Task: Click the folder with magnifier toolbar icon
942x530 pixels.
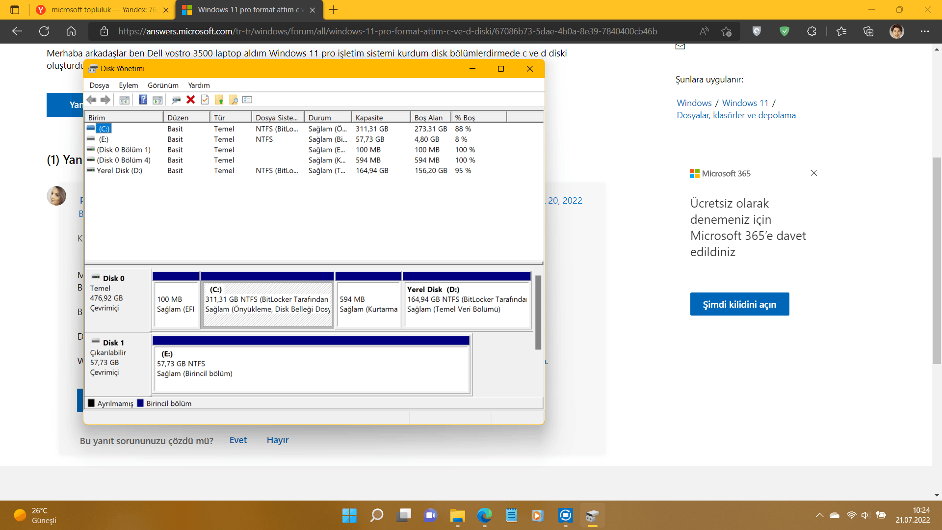Action: point(234,100)
